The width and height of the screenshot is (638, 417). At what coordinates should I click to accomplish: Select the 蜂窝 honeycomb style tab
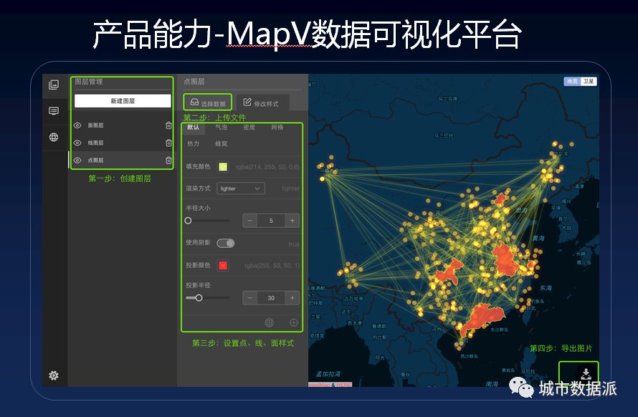pos(221,143)
